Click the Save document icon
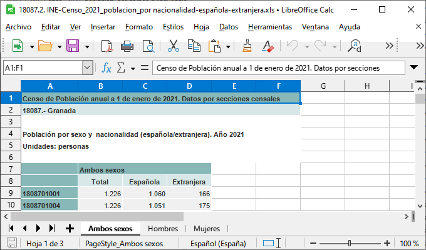 (x=72, y=46)
